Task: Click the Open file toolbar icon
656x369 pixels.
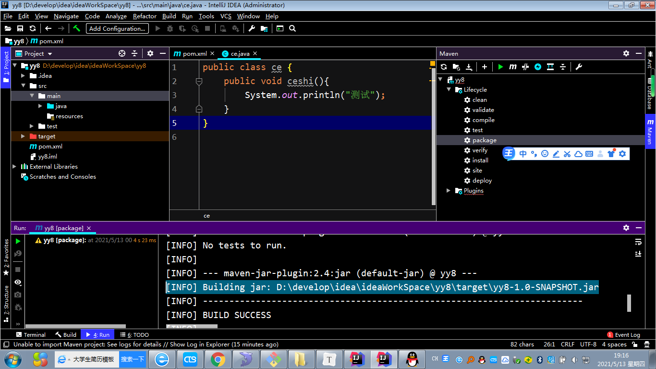Action: 8,28
